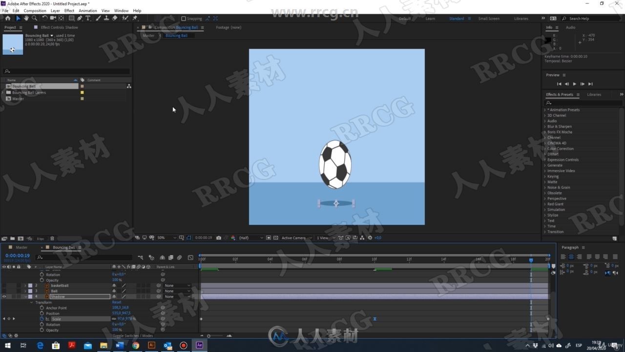Open the Effect menu
Viewport: 625px width, 352px height.
(69, 10)
